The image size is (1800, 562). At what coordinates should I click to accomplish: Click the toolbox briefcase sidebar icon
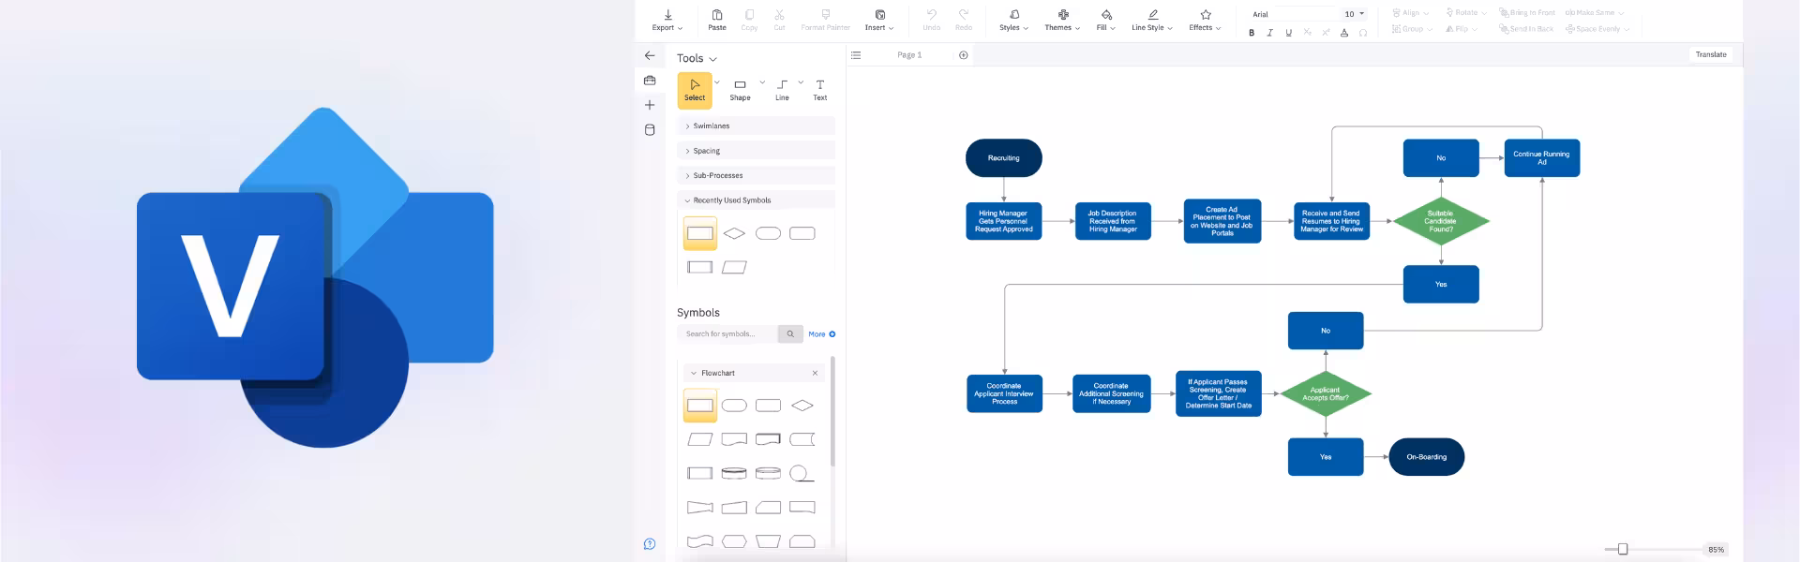(650, 81)
